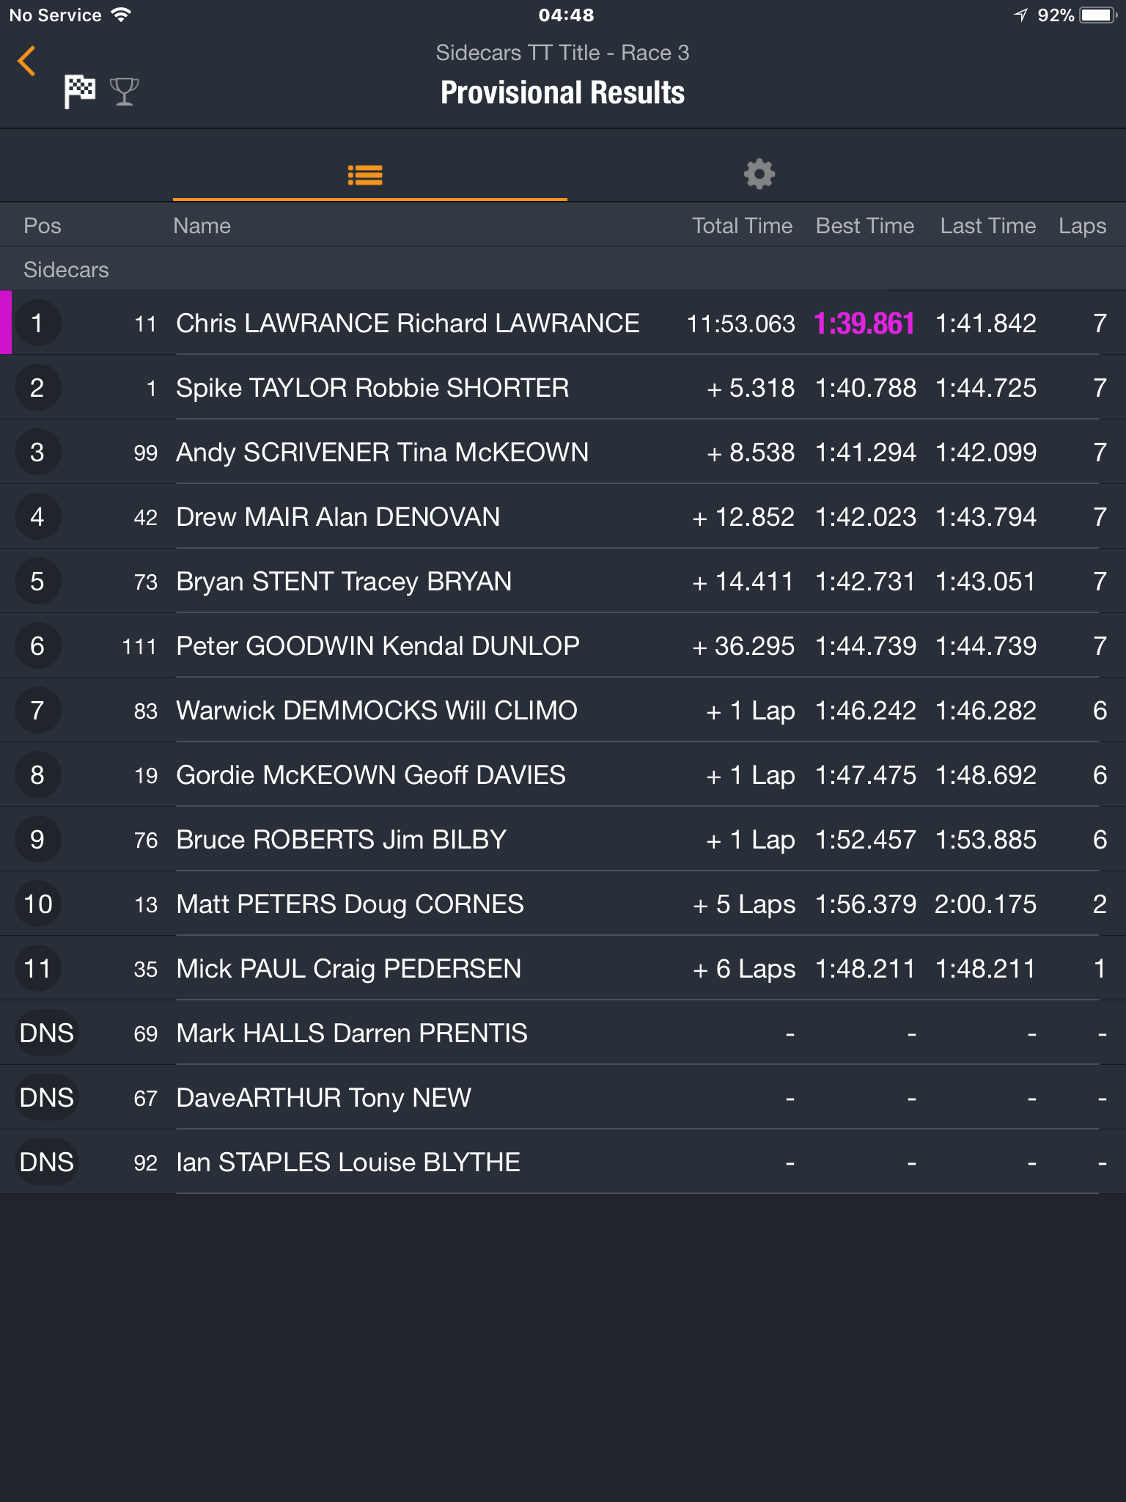Select the fastest lap time 1:39.861

pos(865,323)
